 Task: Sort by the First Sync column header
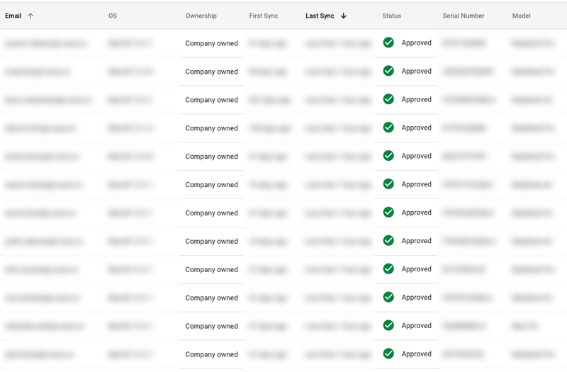pyautogui.click(x=264, y=16)
